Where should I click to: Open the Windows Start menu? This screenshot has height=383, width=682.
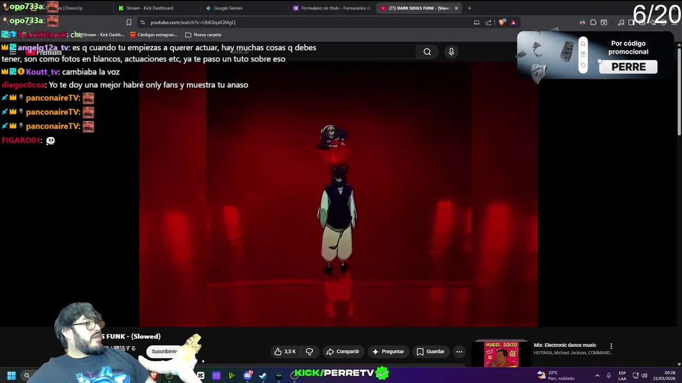click(11, 376)
